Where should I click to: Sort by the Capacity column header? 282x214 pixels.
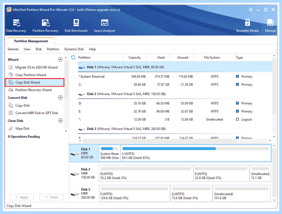[134, 57]
